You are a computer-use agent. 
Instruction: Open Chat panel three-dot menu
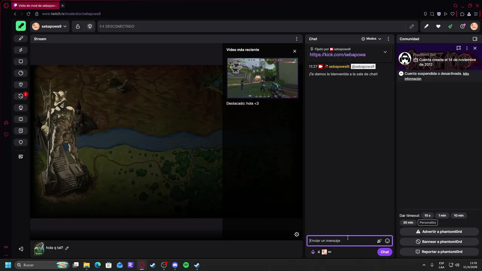388,39
